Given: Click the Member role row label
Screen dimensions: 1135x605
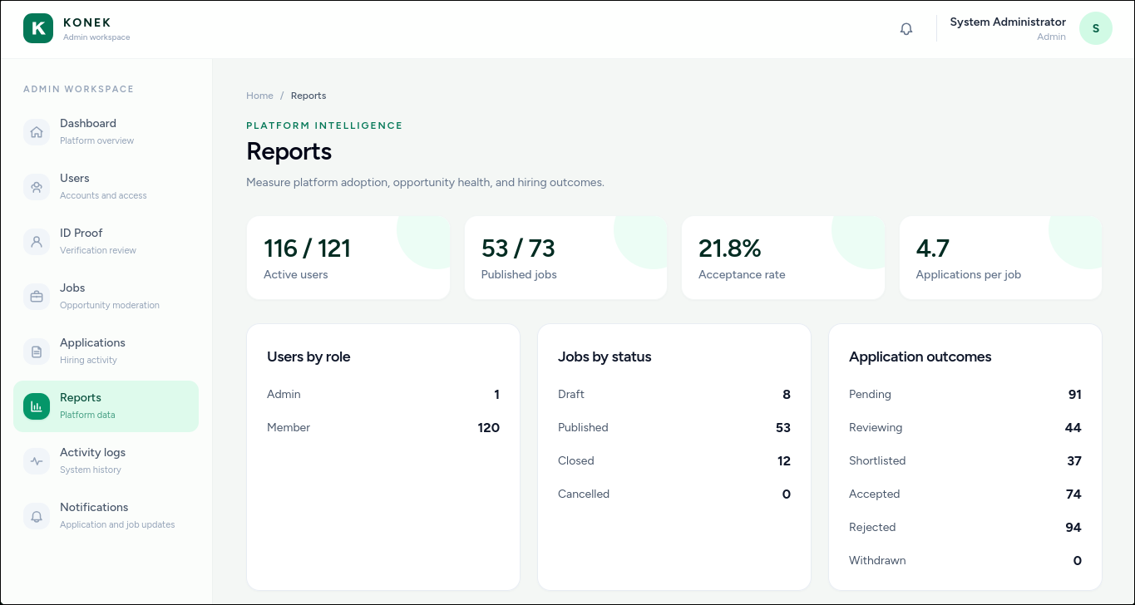Looking at the screenshot, I should point(289,427).
